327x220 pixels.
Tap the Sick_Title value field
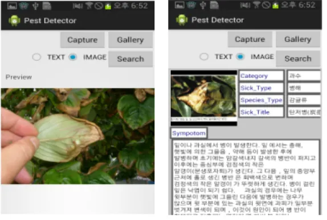(x=304, y=112)
